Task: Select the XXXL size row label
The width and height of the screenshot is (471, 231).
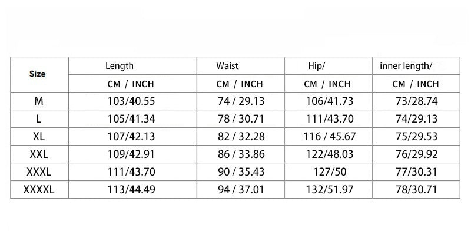Action: point(39,172)
